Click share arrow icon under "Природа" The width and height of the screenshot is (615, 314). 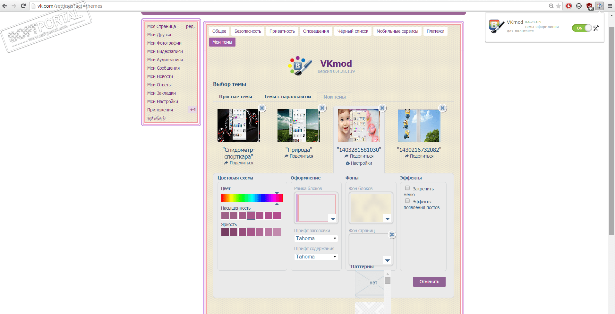286,156
